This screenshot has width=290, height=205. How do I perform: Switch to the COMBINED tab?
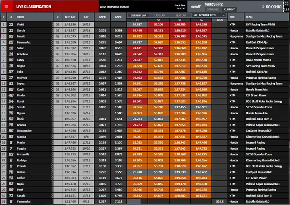tap(213, 9)
